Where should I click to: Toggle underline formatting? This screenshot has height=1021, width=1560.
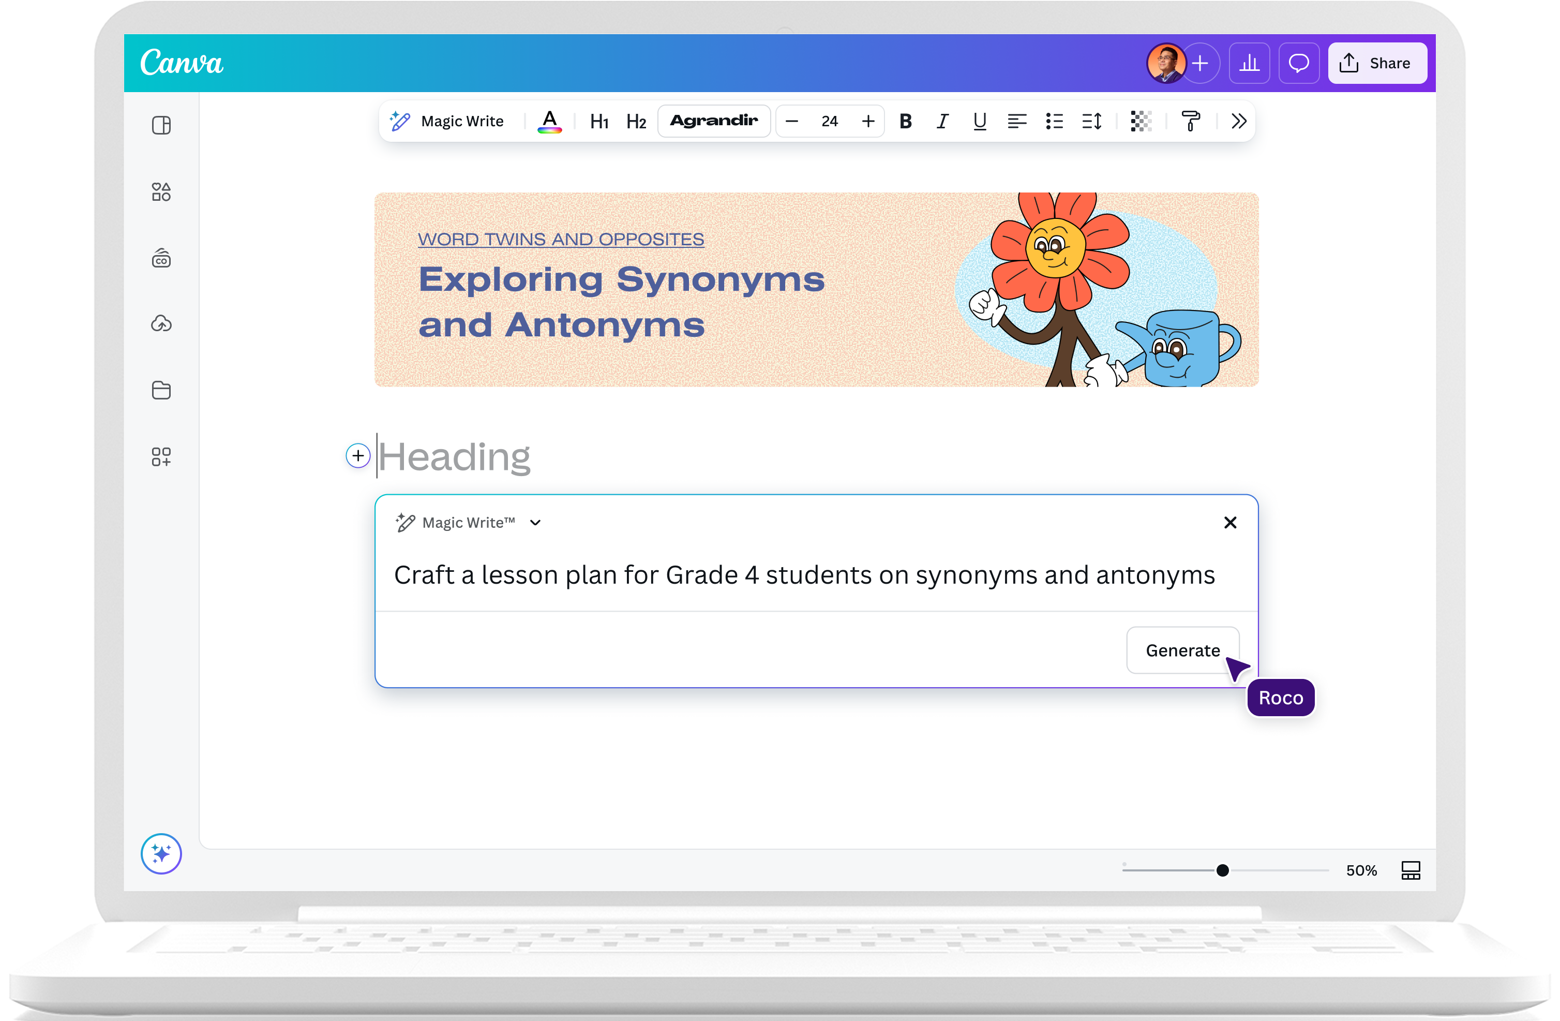click(x=979, y=121)
